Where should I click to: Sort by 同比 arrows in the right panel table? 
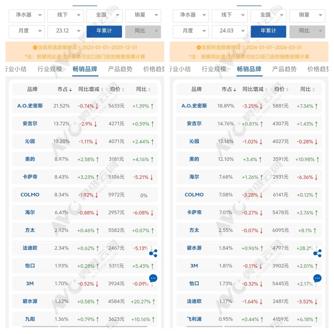coord(314,90)
